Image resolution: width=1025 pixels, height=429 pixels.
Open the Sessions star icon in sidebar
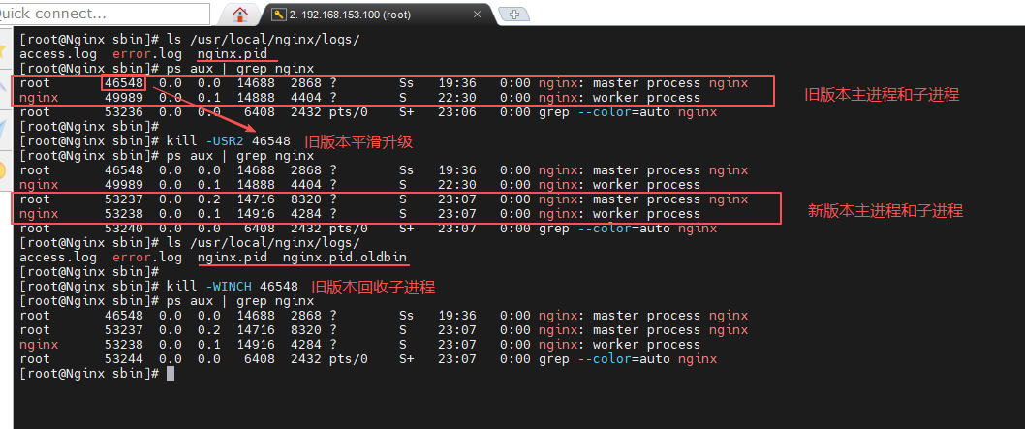3,51
